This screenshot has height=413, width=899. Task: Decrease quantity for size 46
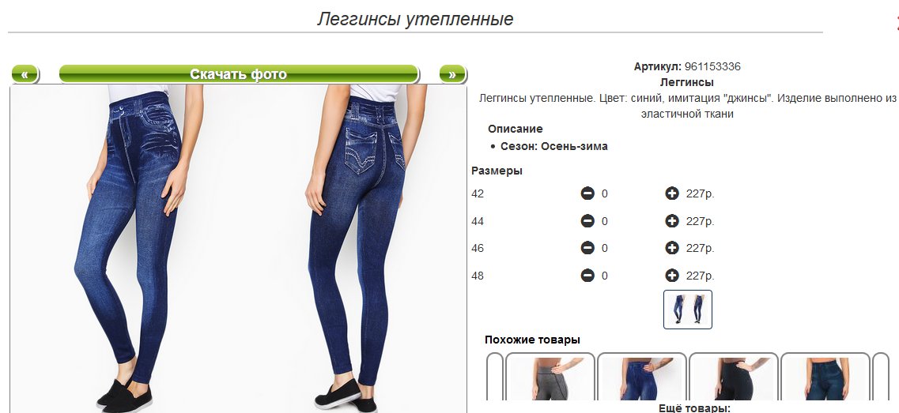[x=587, y=248]
